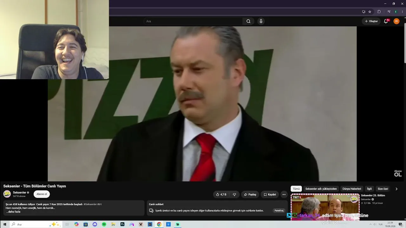Click the install app icon in address bar
This screenshot has height=228, width=406.
click(364, 12)
